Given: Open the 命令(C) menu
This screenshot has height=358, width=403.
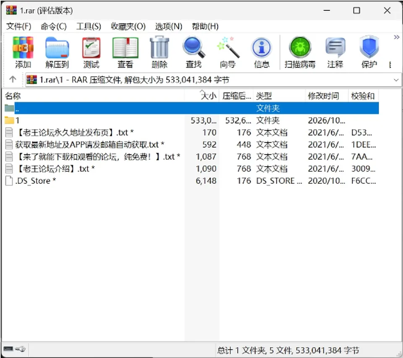Looking at the screenshot, I should 53,26.
